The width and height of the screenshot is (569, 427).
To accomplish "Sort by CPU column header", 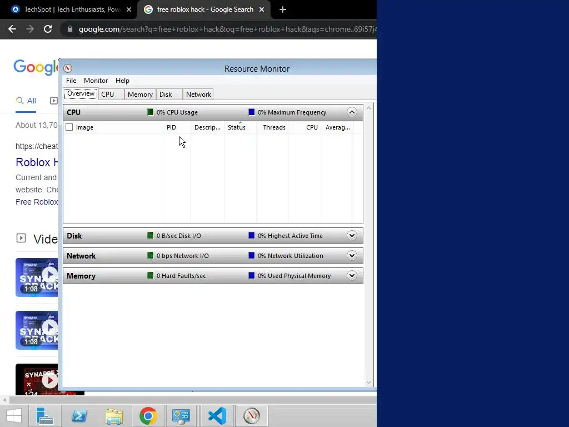I will coord(305,127).
